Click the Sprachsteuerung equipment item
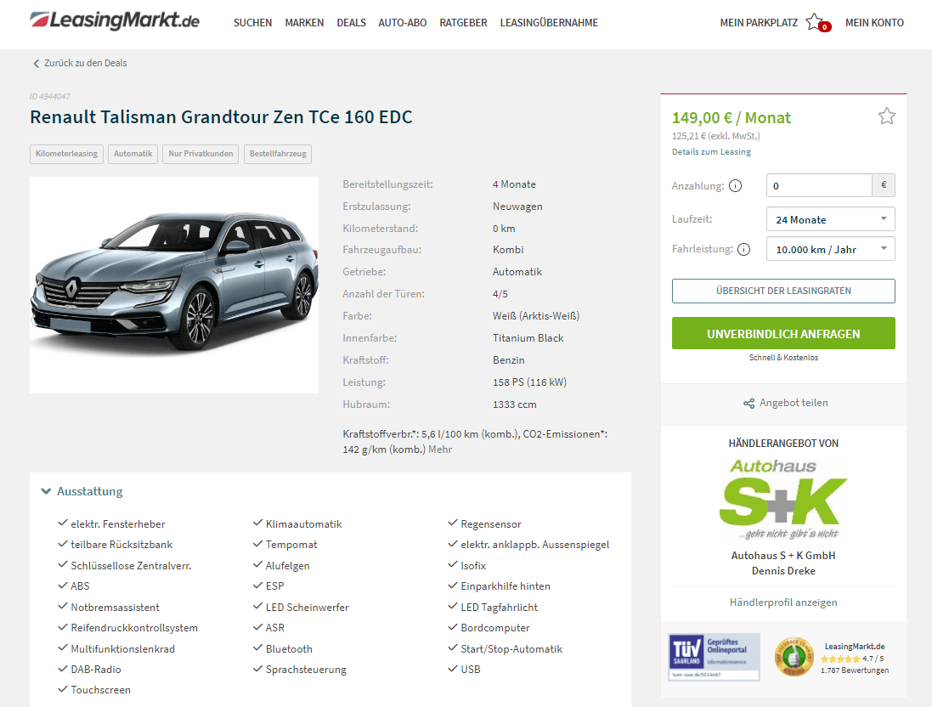 point(306,670)
